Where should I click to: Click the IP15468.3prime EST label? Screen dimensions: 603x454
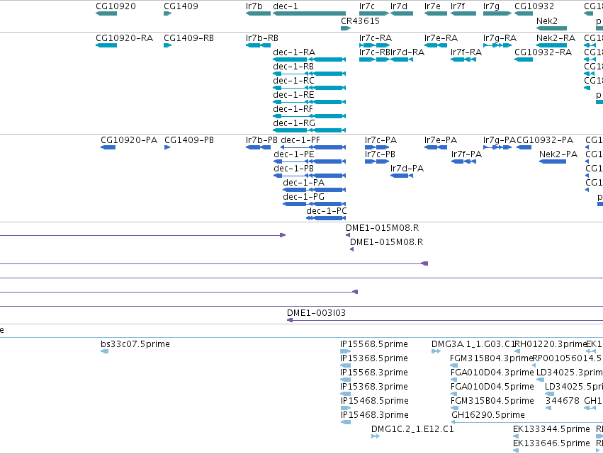[x=375, y=416]
